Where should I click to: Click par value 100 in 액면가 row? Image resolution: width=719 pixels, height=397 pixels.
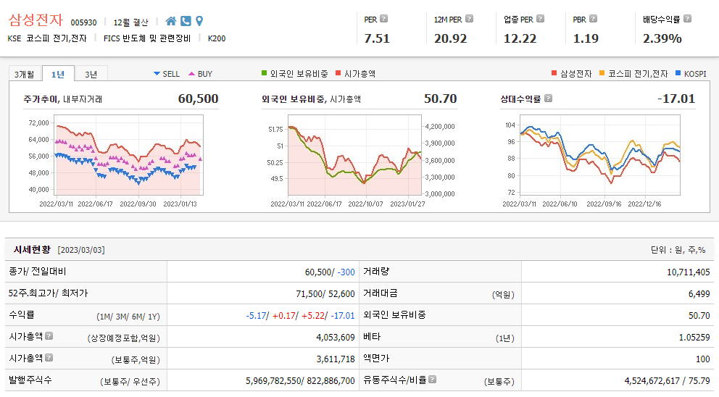702,359
